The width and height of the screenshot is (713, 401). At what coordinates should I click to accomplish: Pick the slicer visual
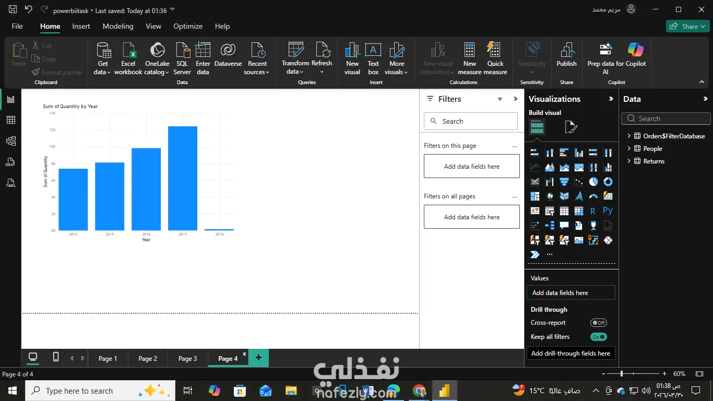click(x=550, y=211)
